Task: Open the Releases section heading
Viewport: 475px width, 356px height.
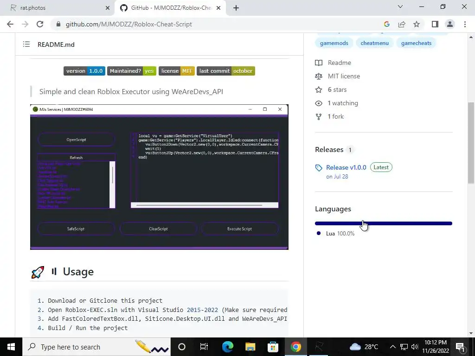Action: click(329, 150)
